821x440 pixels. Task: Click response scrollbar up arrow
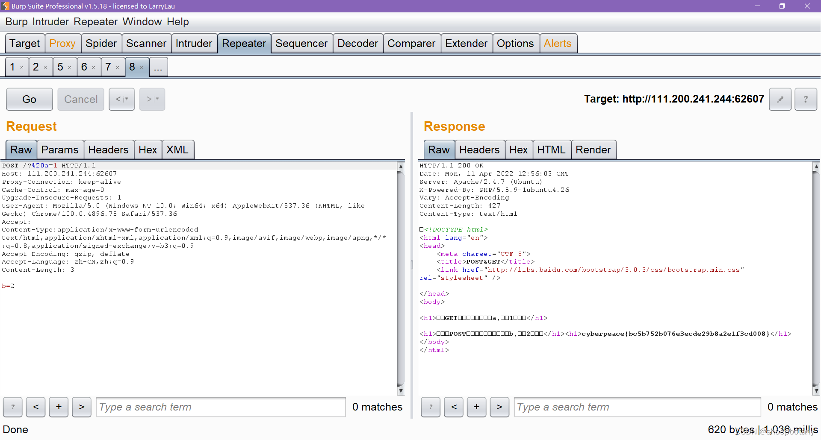pyautogui.click(x=816, y=166)
